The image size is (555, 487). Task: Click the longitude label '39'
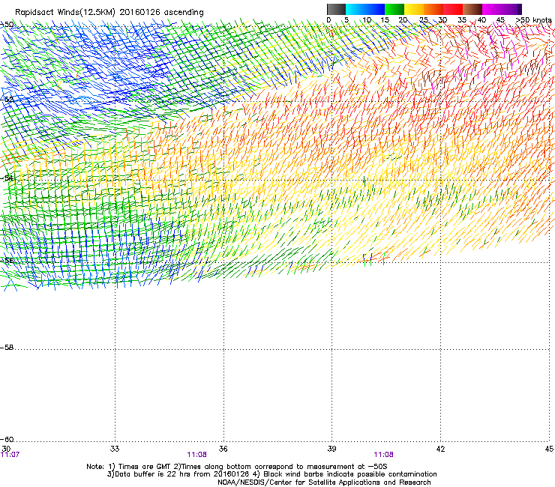tap(331, 449)
